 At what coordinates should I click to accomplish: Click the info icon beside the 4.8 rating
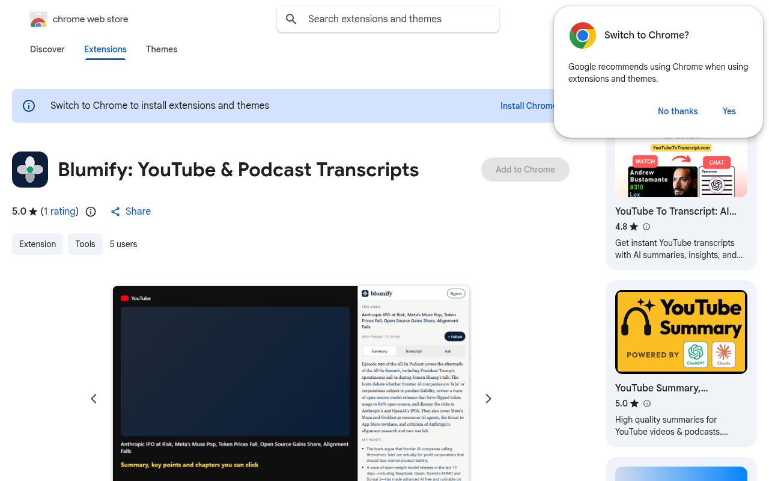(646, 227)
